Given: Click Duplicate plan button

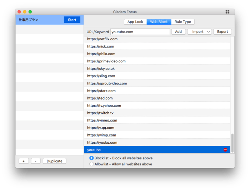Looking at the screenshot, I should point(55,161).
